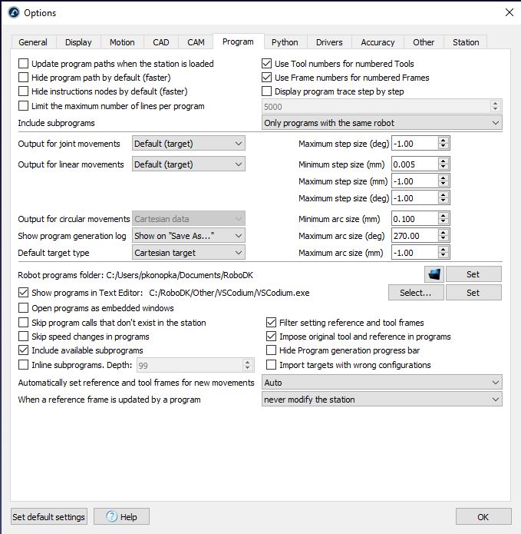Viewport: 521px width, 534px height.
Task: Open the robot programs folder icon button
Action: 434,274
